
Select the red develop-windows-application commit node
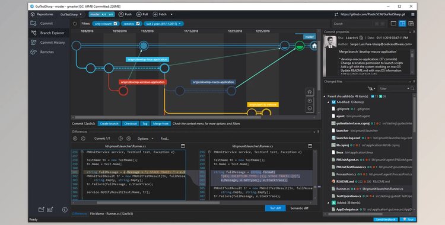tap(123, 91)
